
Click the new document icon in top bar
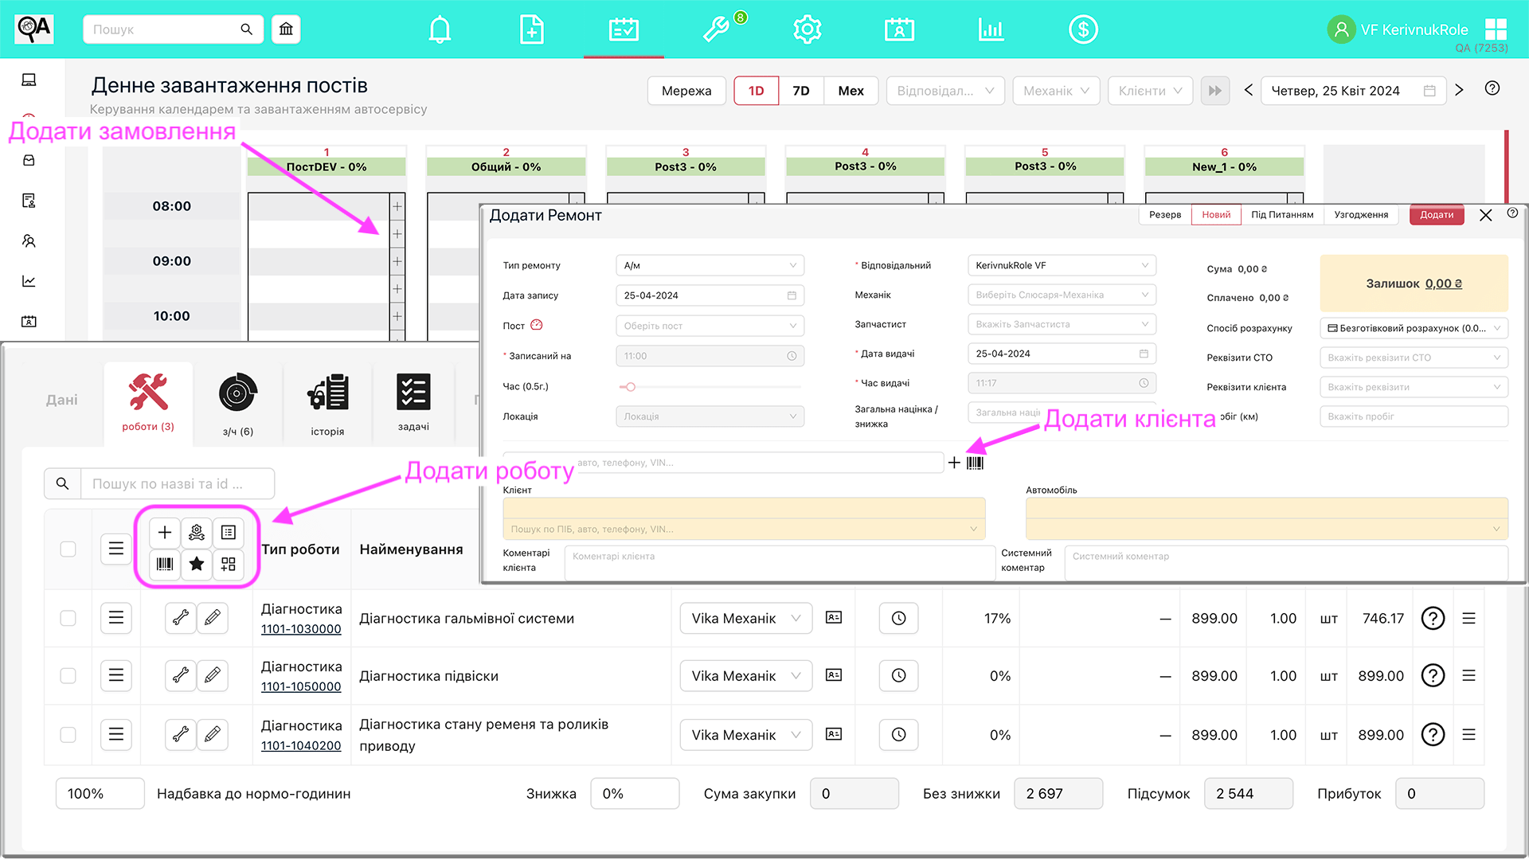pyautogui.click(x=531, y=29)
